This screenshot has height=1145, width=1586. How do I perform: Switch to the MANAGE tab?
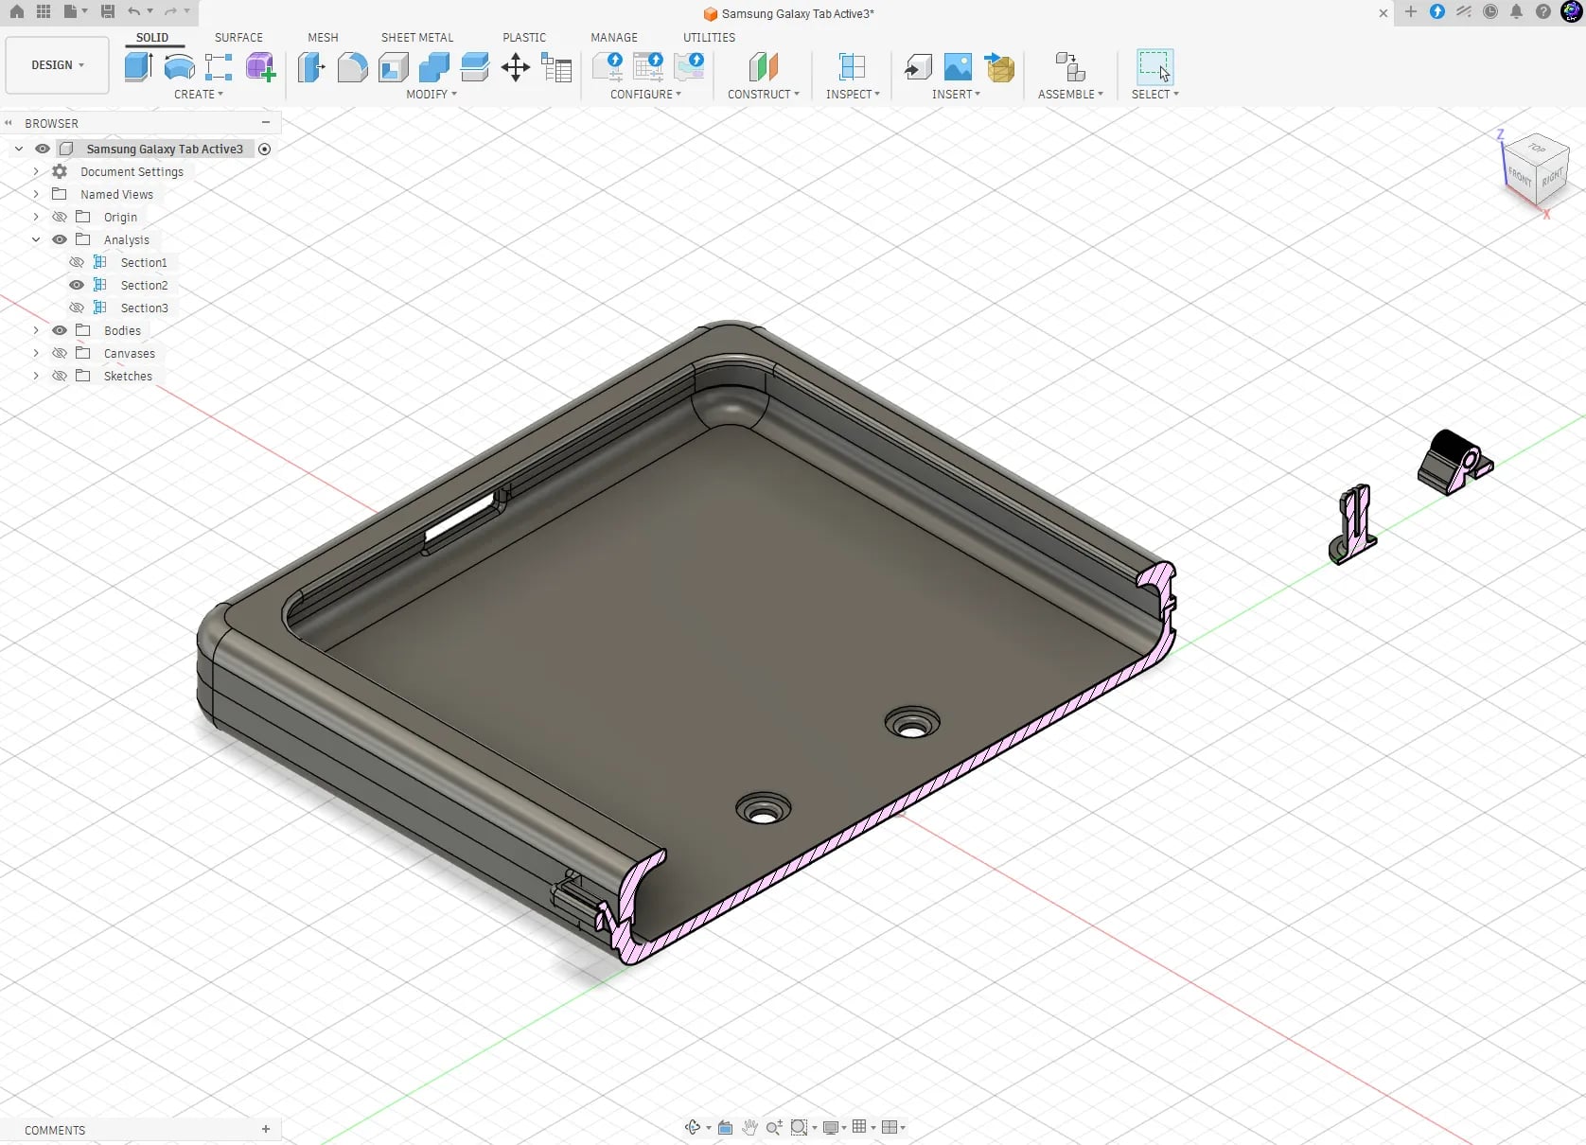[614, 38]
